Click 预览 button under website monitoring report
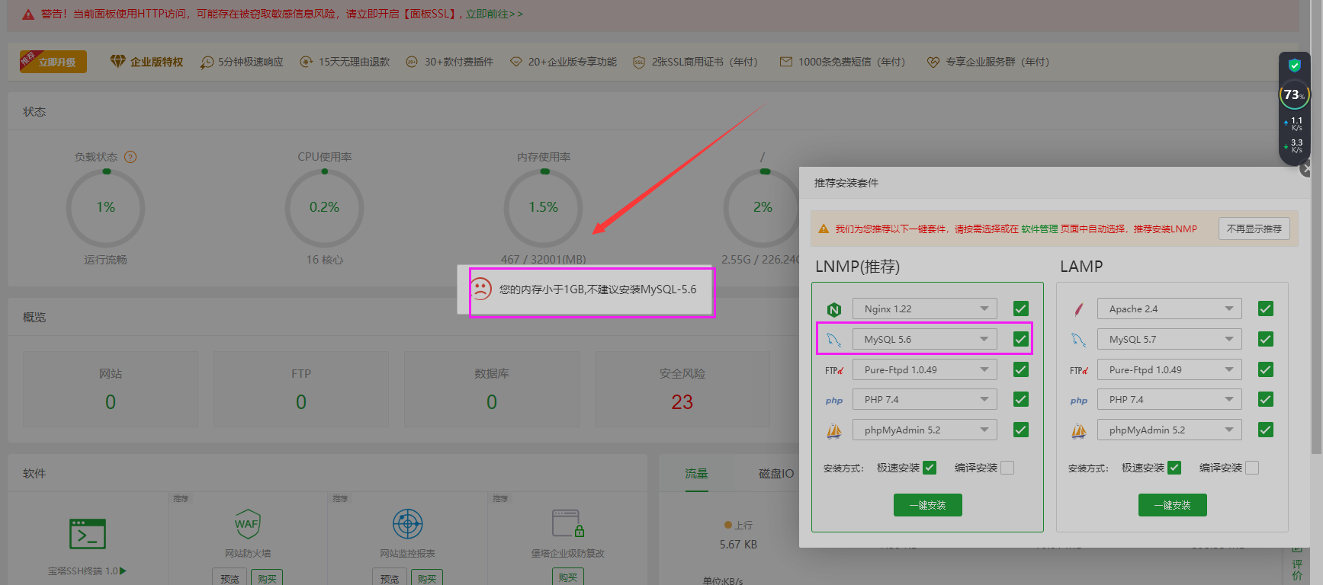Screen dimensions: 1323x585 390,578
